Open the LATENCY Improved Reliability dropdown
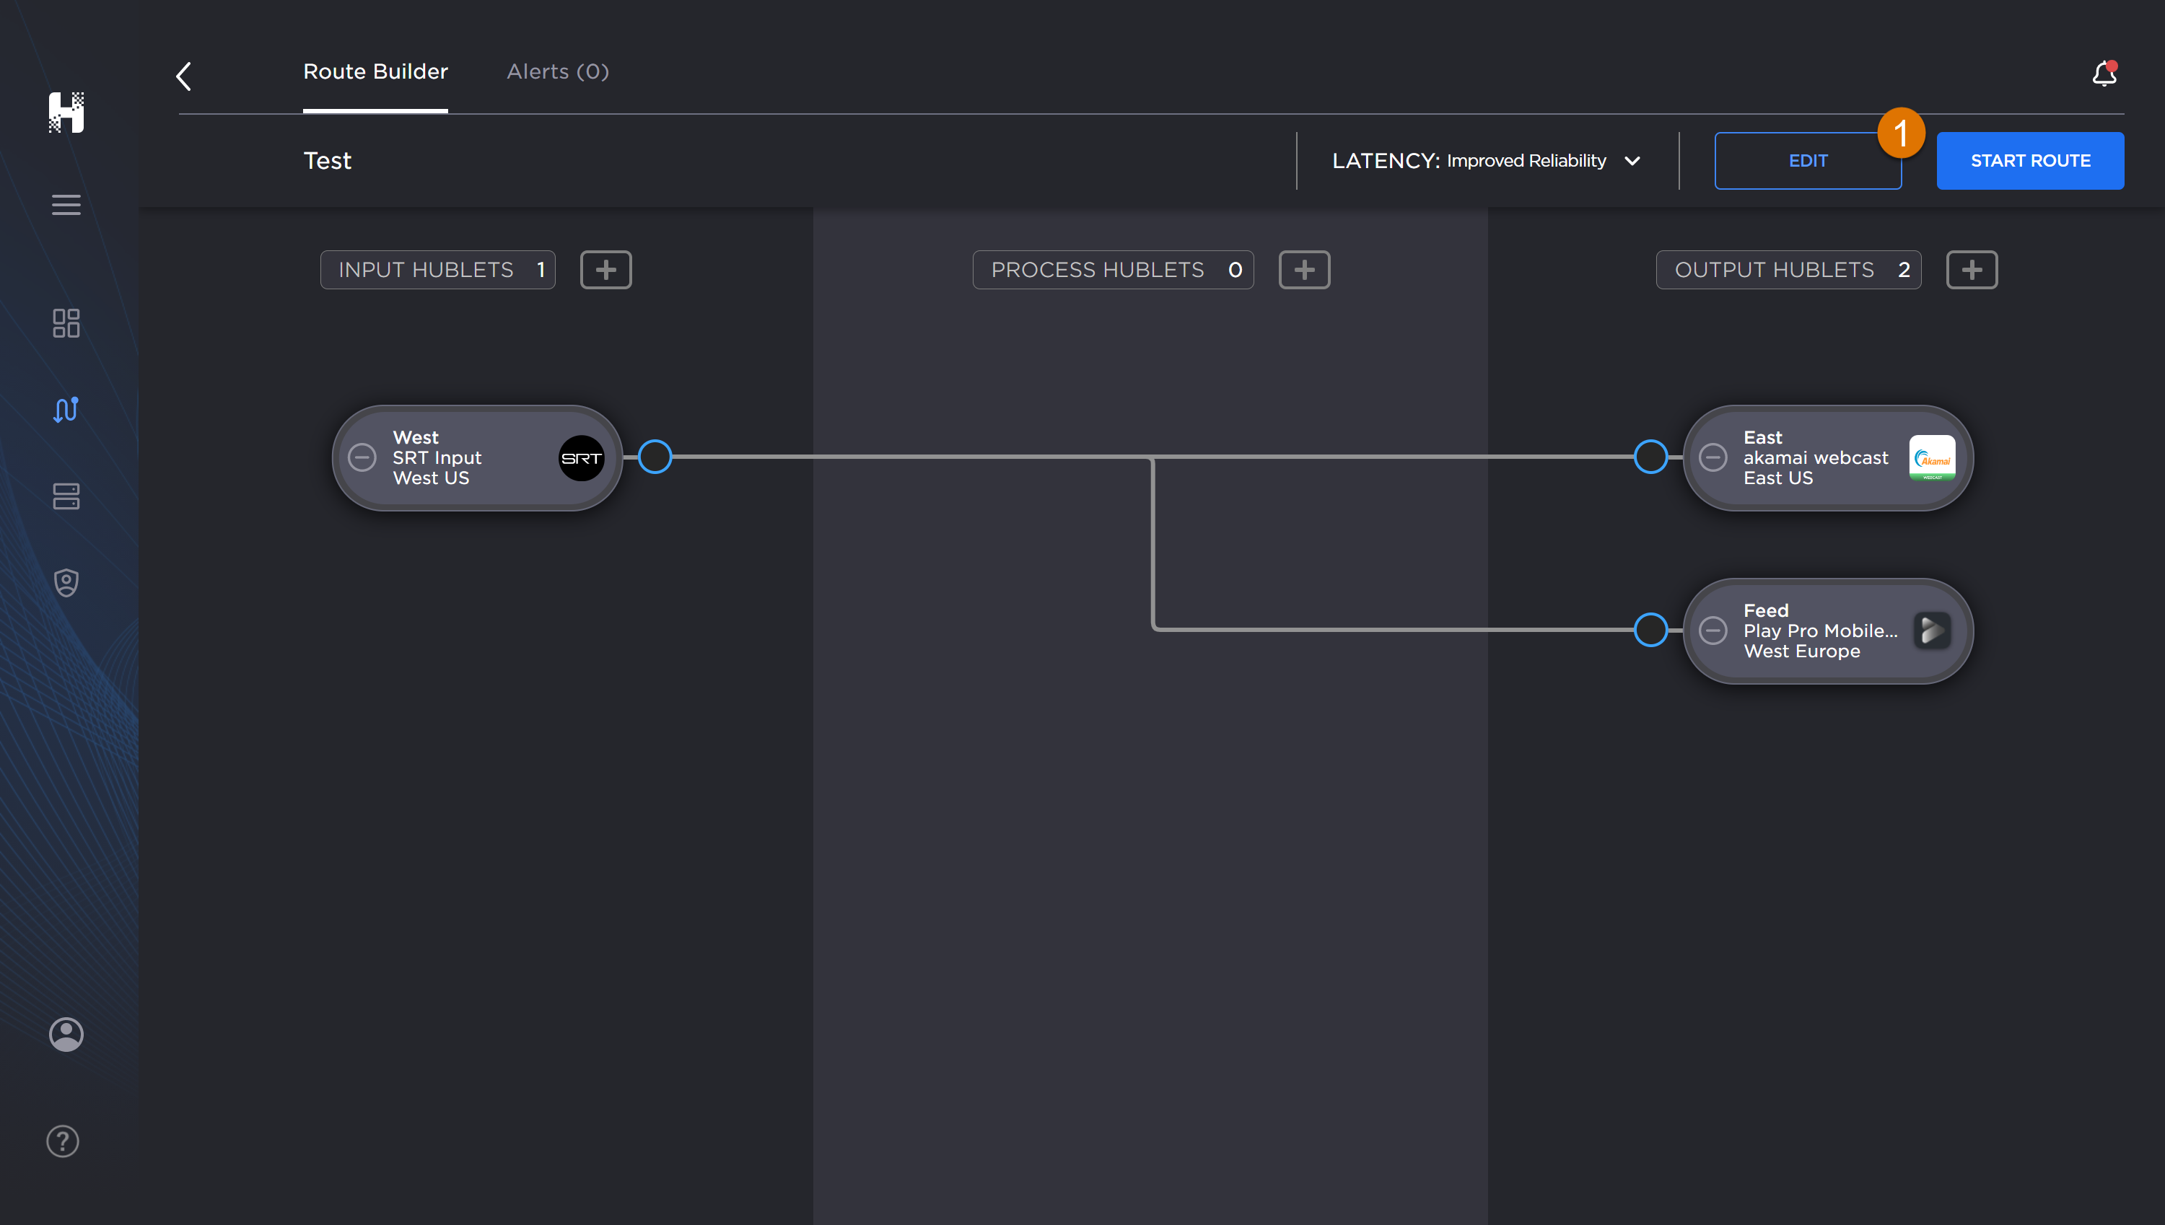Image resolution: width=2165 pixels, height=1225 pixels. click(1633, 161)
